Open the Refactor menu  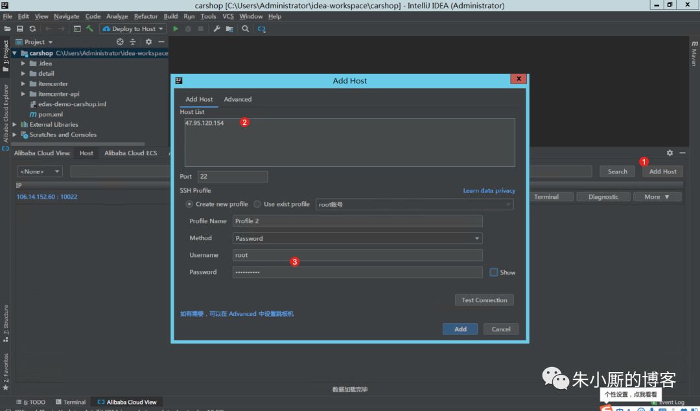[146, 16]
